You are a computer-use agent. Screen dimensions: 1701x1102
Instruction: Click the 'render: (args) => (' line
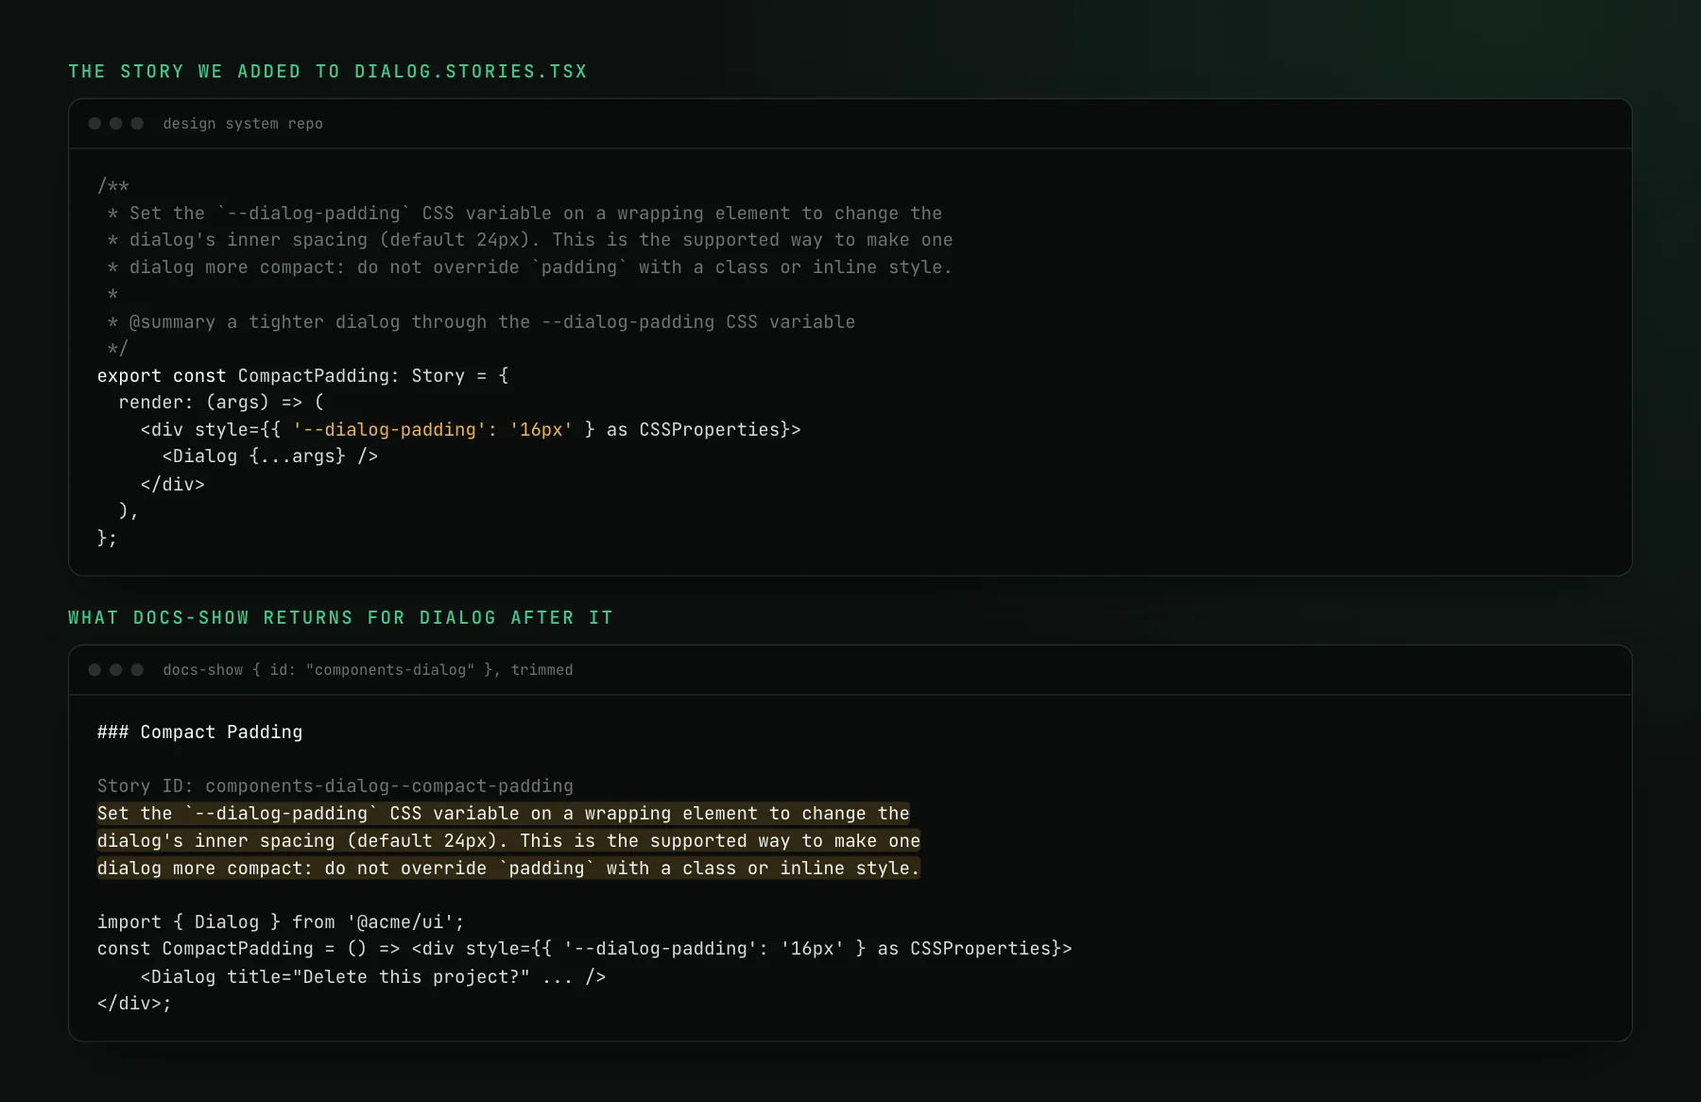click(x=221, y=403)
